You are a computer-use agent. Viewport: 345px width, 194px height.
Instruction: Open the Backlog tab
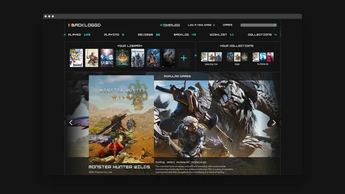point(185,35)
